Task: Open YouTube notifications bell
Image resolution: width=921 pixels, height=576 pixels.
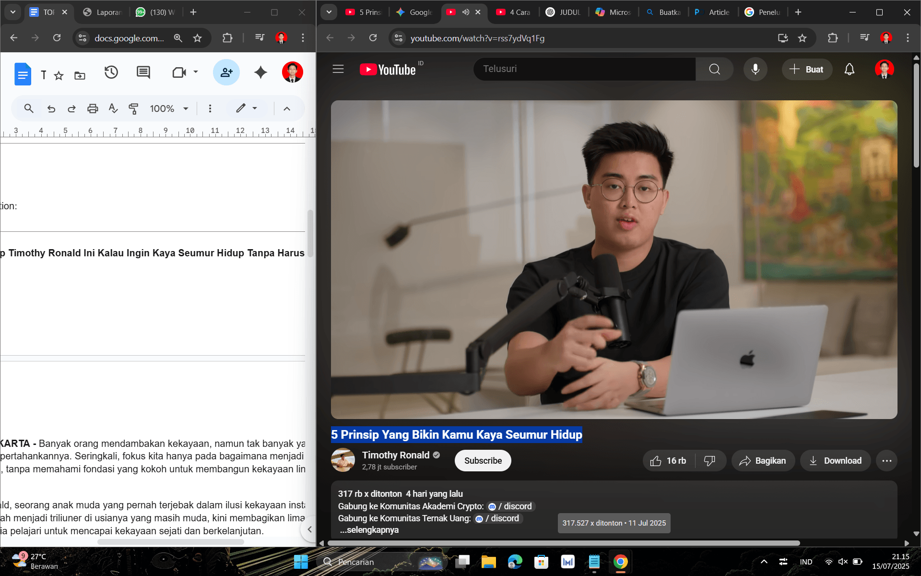Action: [x=850, y=69]
